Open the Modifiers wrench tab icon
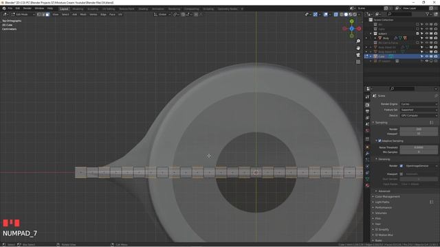This screenshot has height=247, width=440. (367, 154)
